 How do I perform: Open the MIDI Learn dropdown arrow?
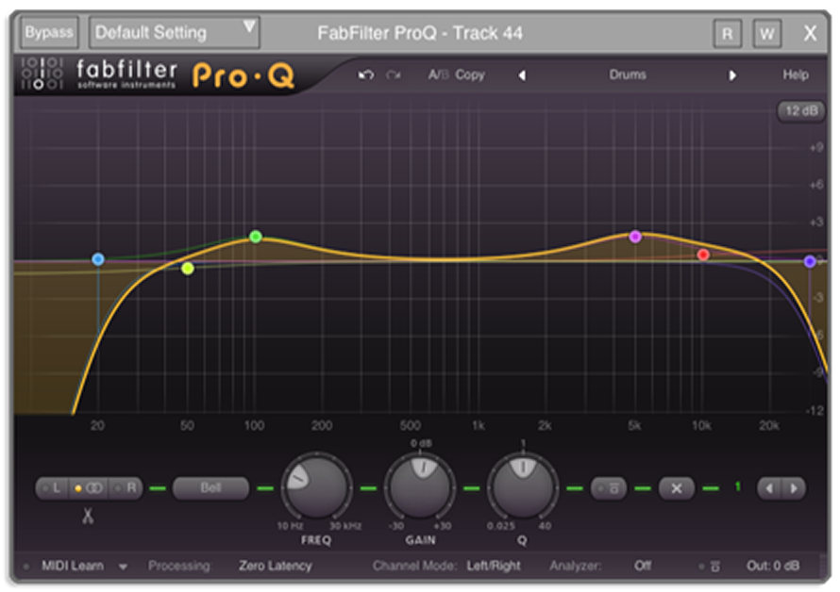124,567
